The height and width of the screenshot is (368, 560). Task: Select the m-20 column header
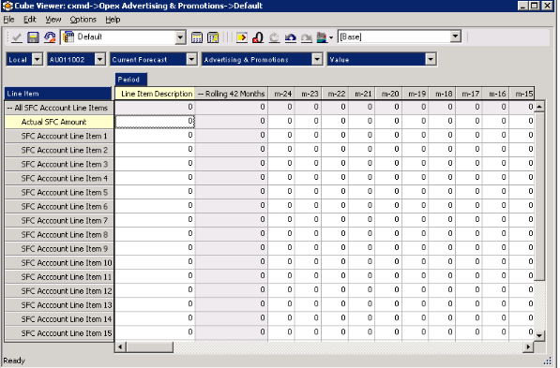tap(388, 94)
